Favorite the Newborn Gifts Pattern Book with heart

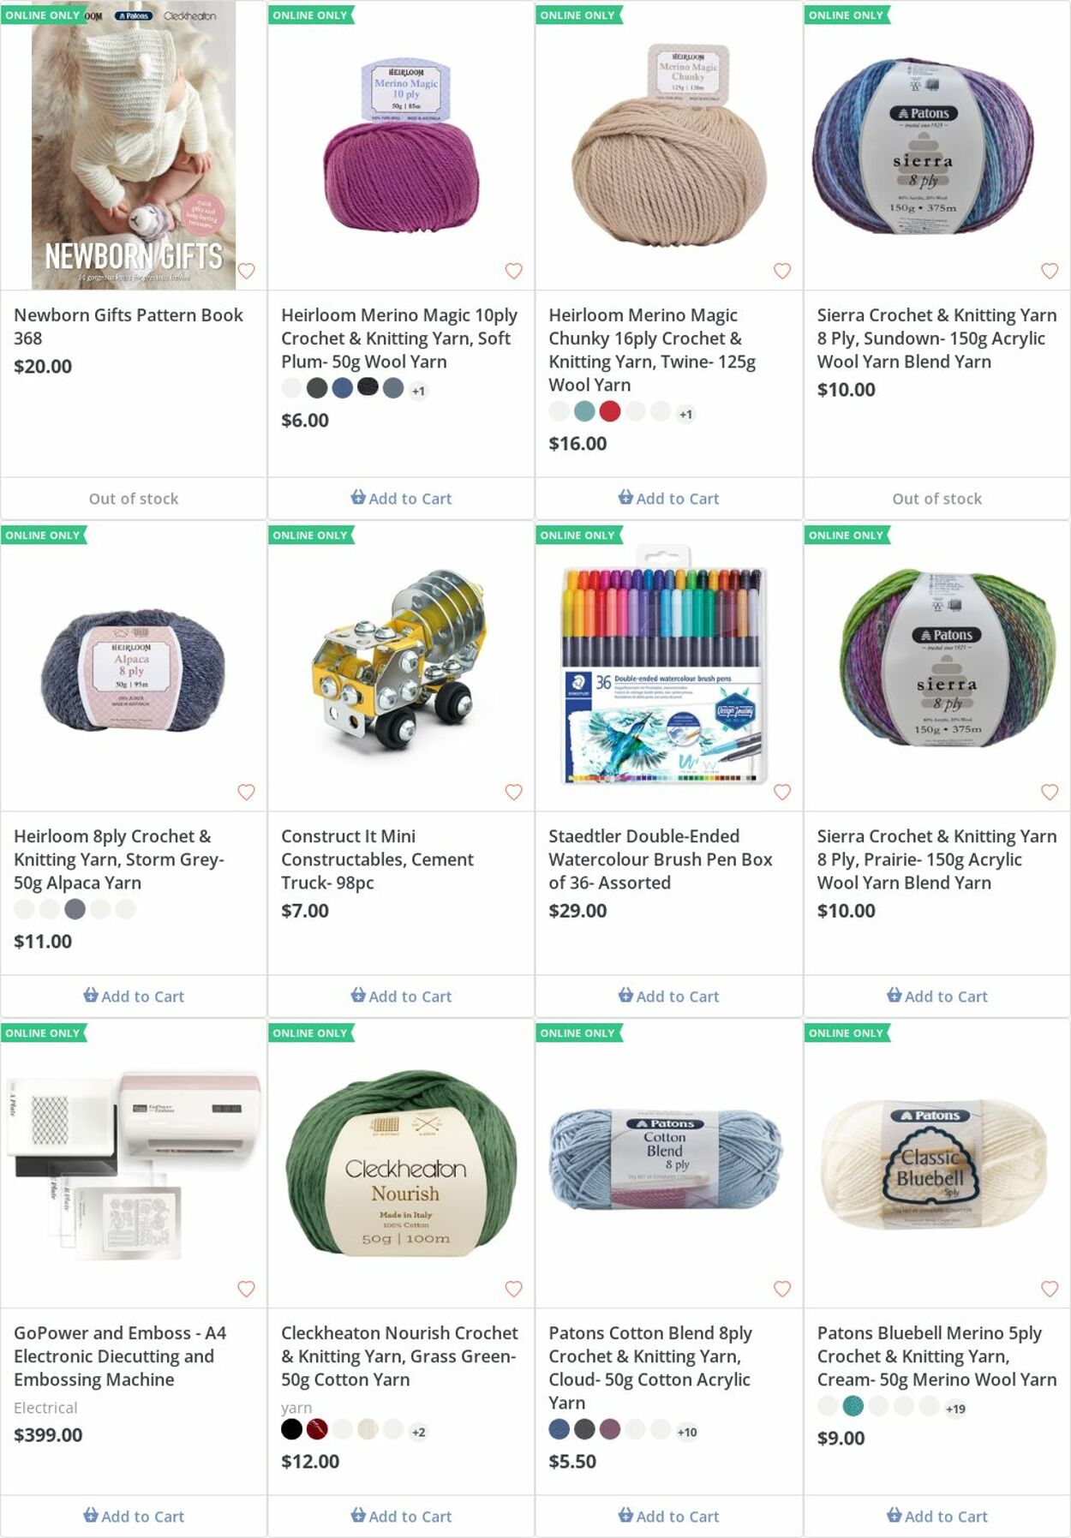coord(246,271)
